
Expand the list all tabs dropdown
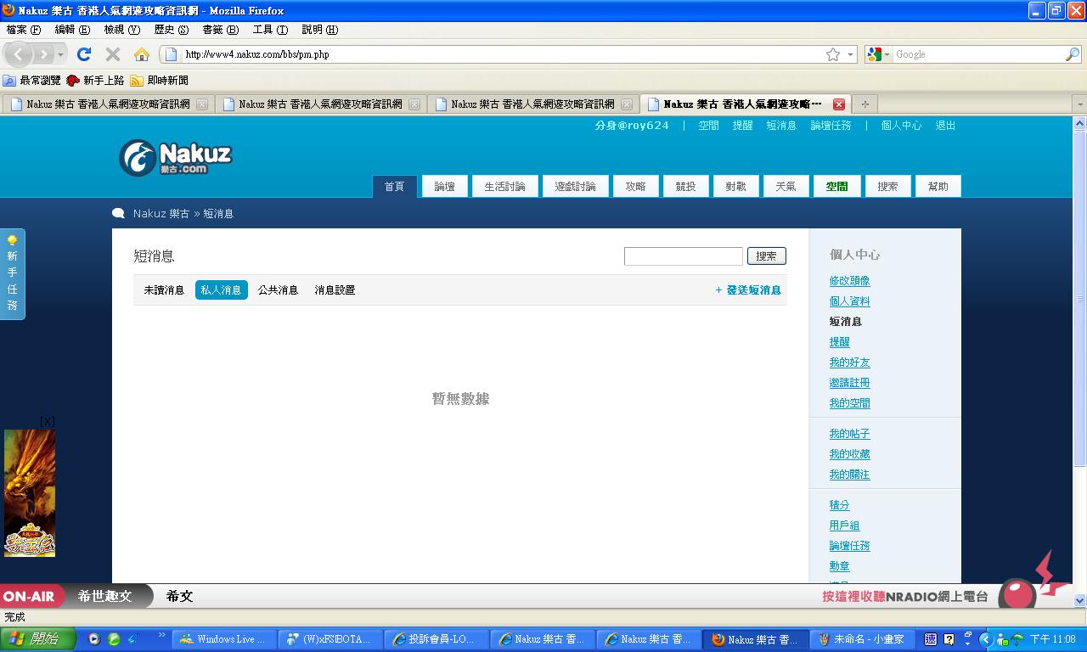pos(1079,104)
